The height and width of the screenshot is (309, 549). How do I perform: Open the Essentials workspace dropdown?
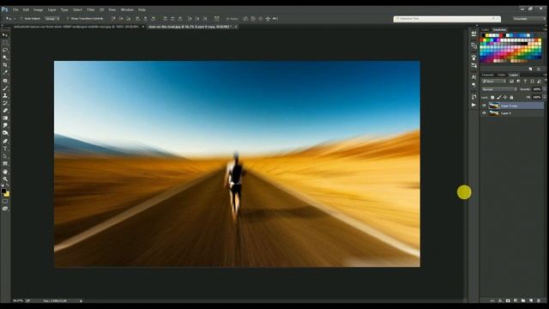coord(529,19)
